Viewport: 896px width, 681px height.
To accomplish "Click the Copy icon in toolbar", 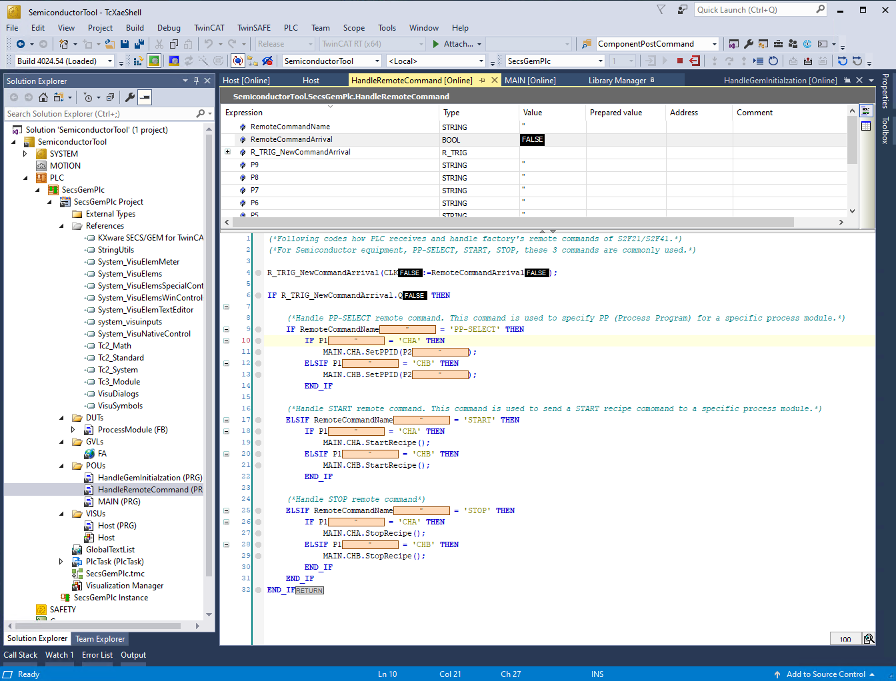I will point(174,44).
